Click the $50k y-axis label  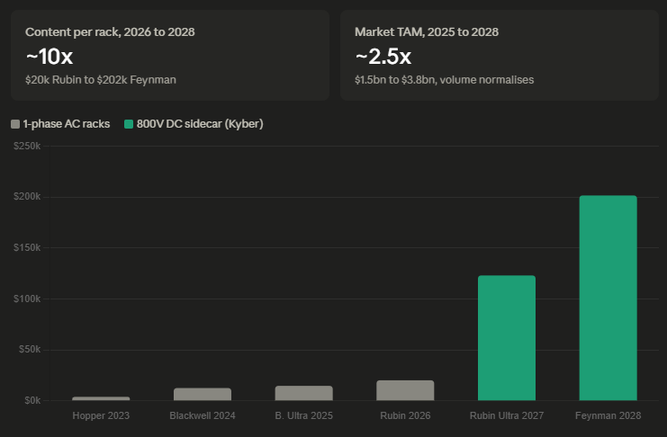(x=30, y=350)
